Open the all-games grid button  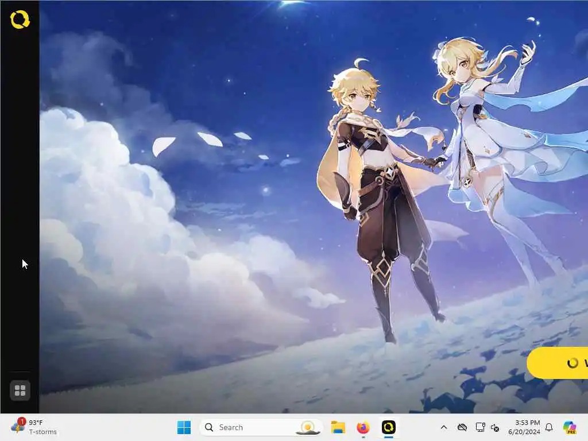point(20,390)
